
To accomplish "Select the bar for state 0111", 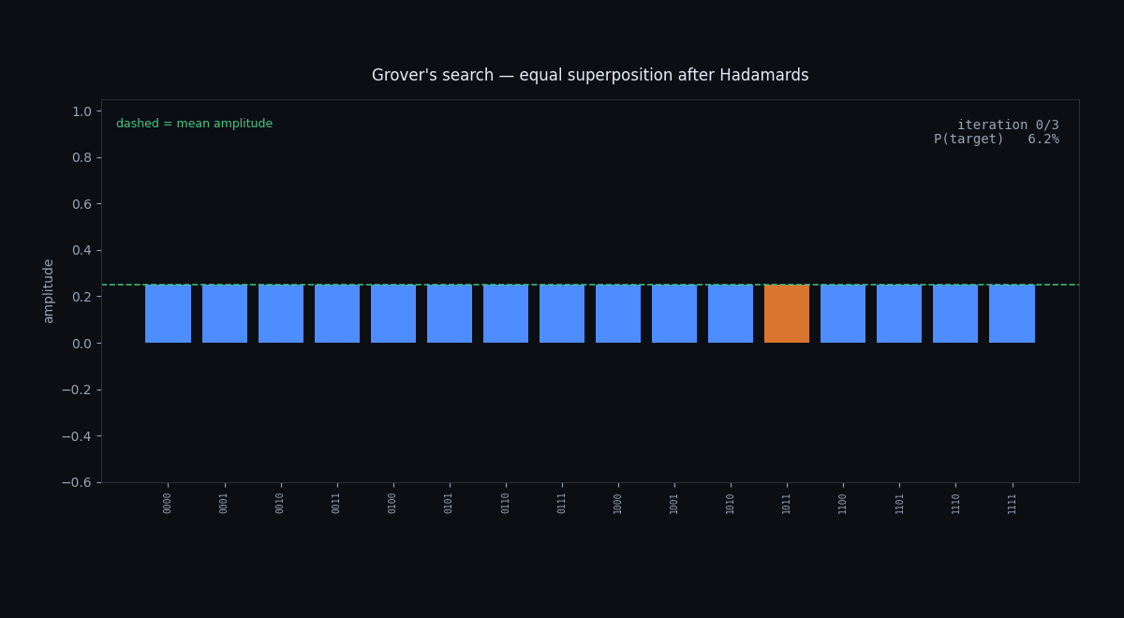I will point(562,314).
